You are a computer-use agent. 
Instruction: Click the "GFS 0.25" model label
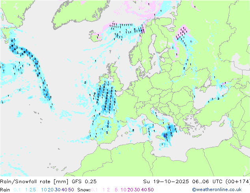coord(84,182)
